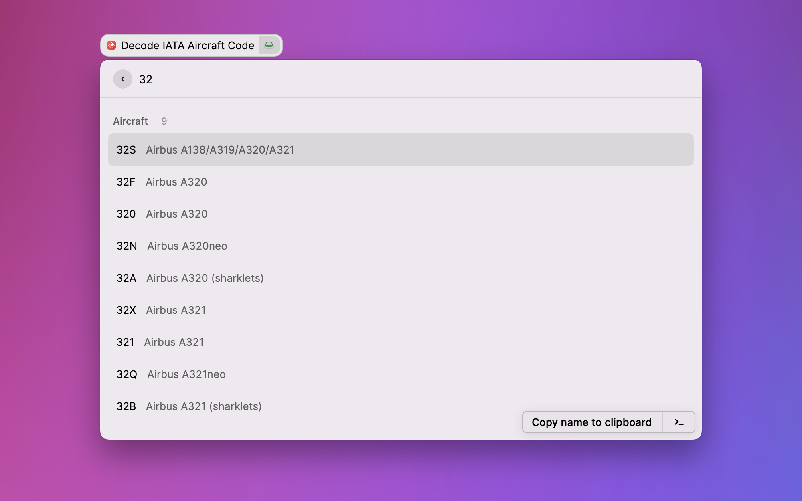Click the red app icon in title
Screen dimensions: 802x501
111,45
